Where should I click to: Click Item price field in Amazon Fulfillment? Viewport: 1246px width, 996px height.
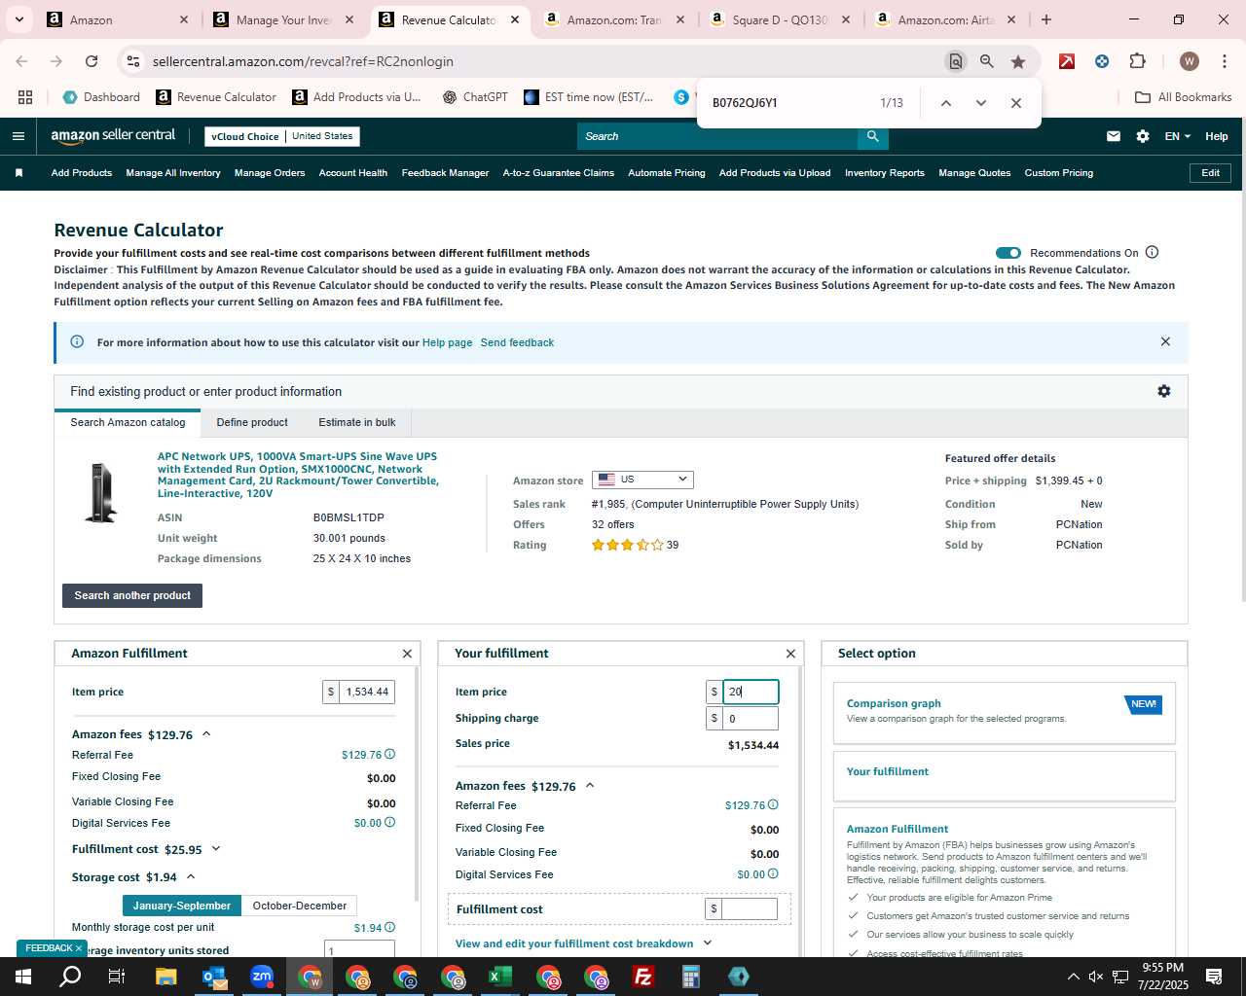click(x=367, y=692)
